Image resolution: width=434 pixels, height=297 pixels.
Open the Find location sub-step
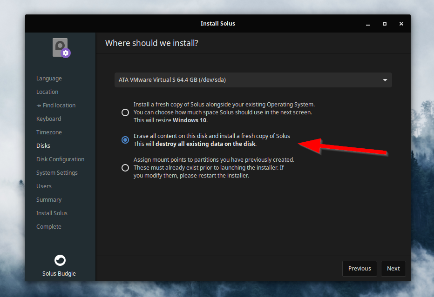point(56,105)
